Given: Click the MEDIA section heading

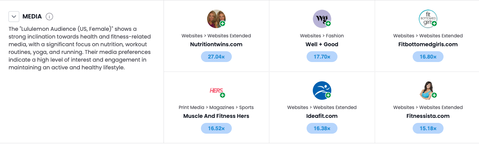Looking at the screenshot, I should [x=32, y=17].
